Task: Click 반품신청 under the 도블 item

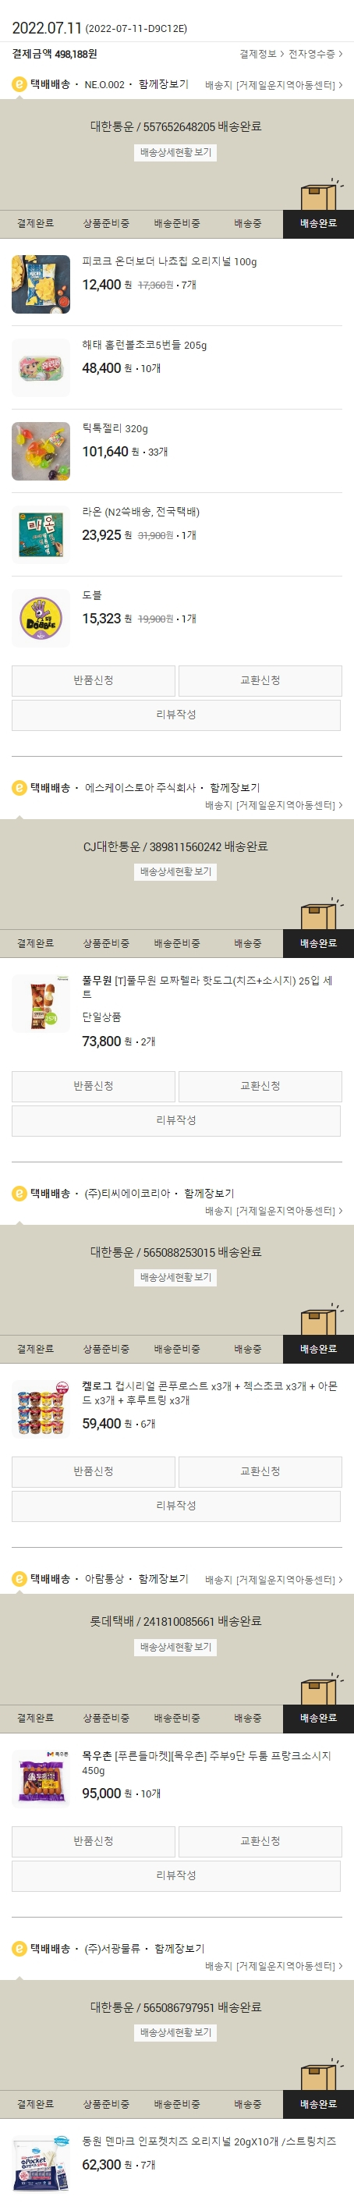Action: tap(94, 680)
